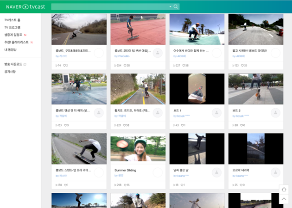
Task: Open TV 프로그램 sidebar item
Action: 13,27
